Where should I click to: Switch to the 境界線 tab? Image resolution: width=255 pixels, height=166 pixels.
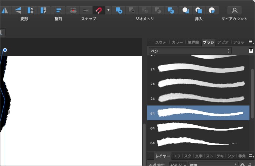[x=193, y=42]
